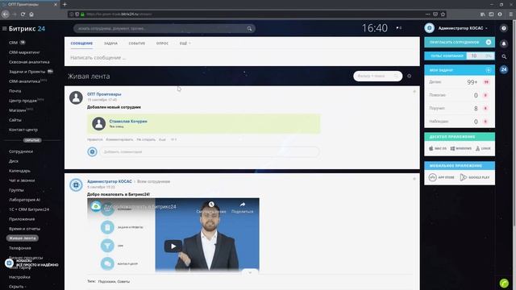Switch to the Сообщение tab
This screenshot has height=290, width=516.
coord(81,43)
